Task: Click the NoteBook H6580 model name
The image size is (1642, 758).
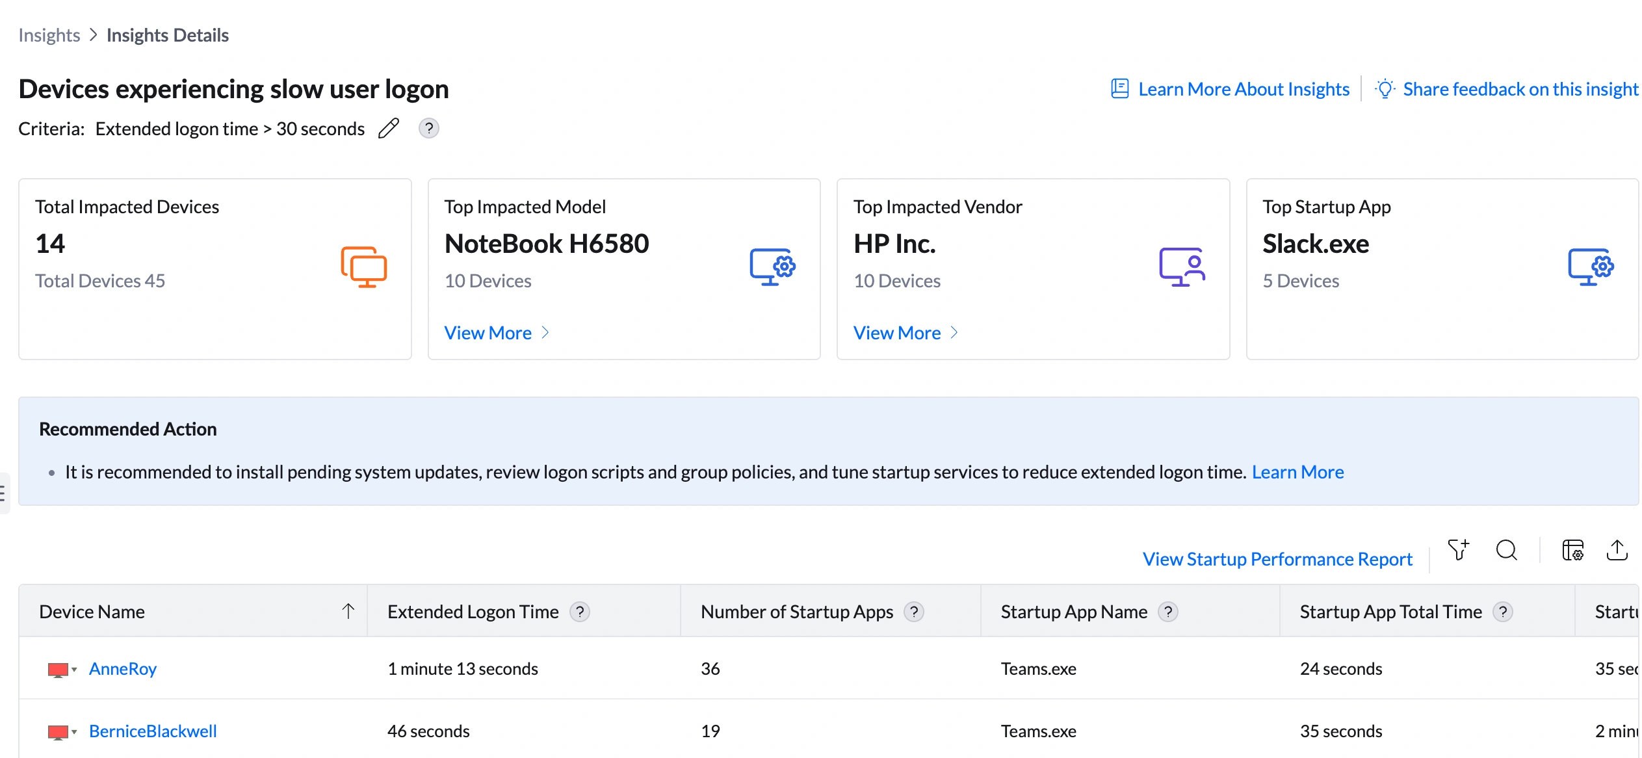Action: pyautogui.click(x=547, y=244)
